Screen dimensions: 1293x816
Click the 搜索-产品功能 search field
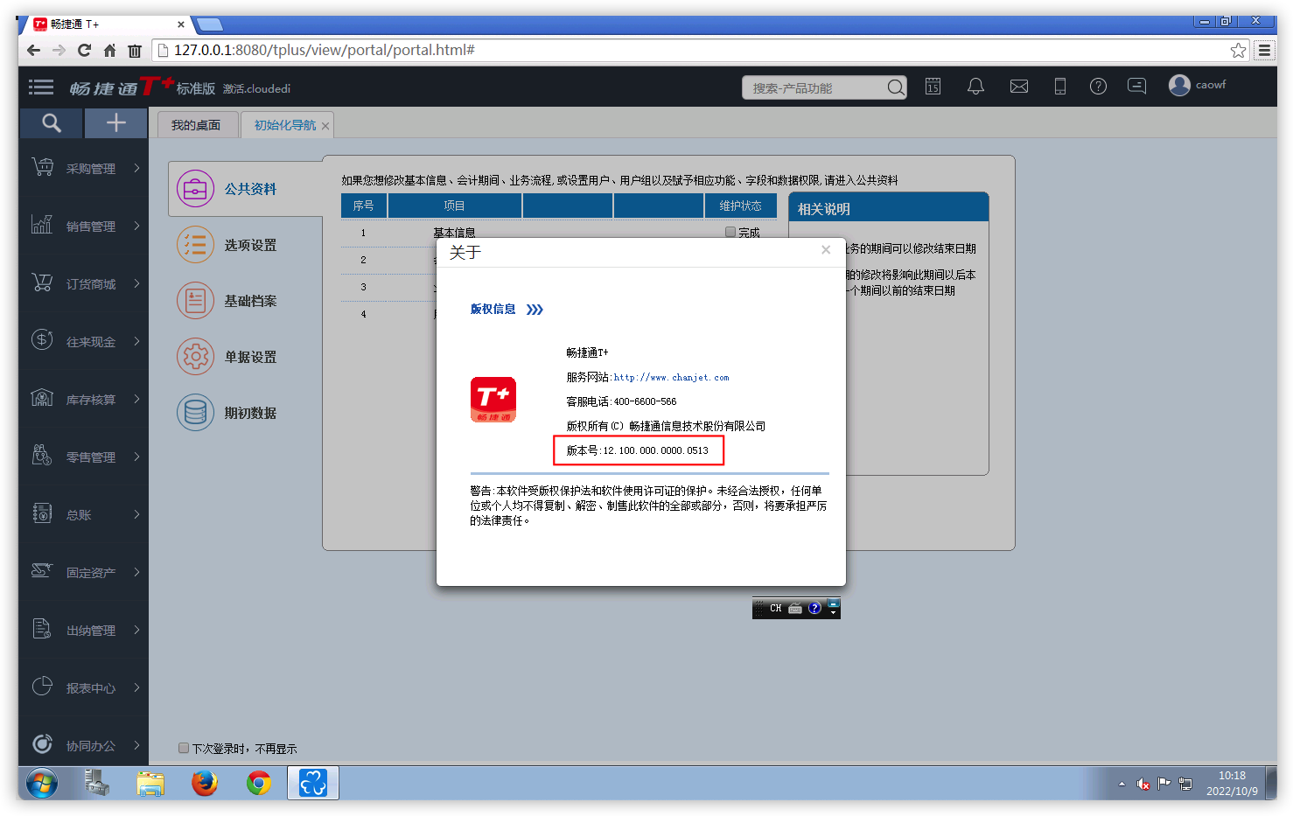815,88
